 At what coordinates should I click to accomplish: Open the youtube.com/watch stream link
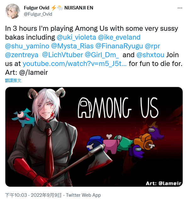[75, 64]
